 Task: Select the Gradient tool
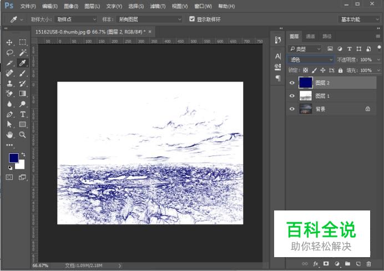pos(23,93)
